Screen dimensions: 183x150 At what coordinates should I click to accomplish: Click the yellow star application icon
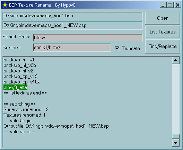5,5
